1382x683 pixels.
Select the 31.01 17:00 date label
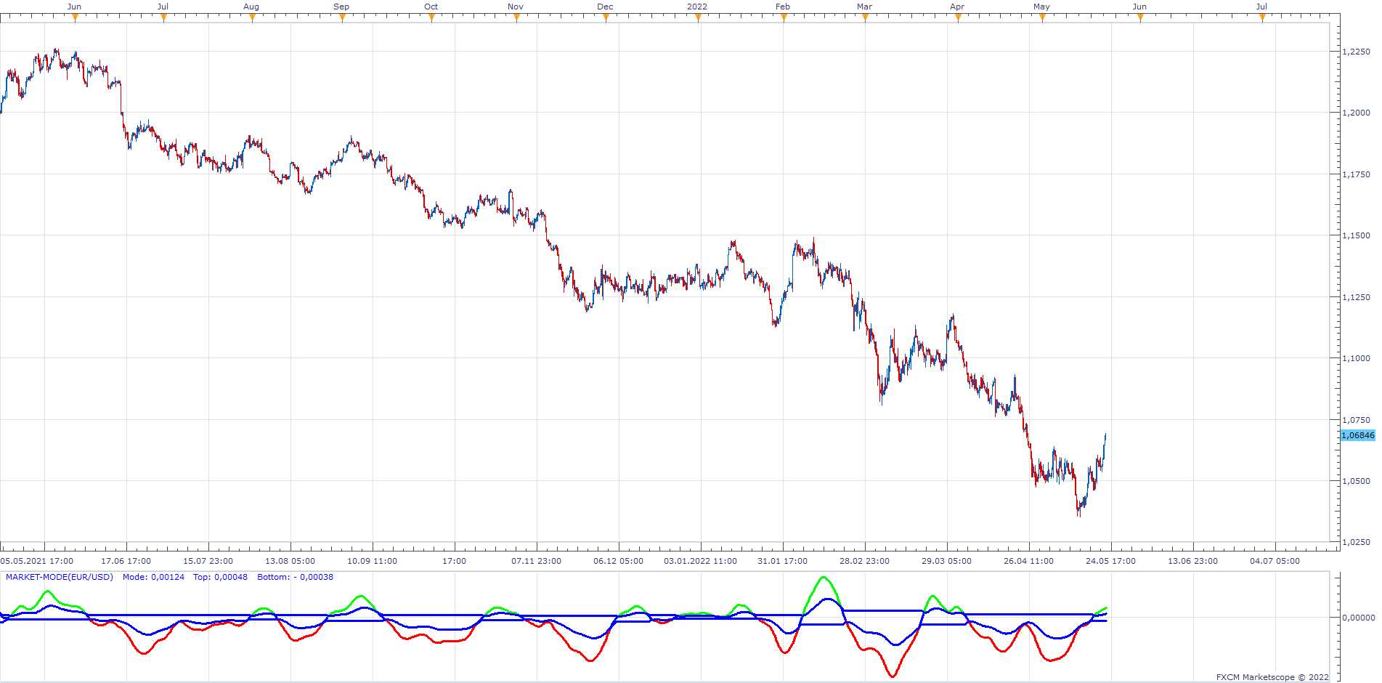(783, 561)
